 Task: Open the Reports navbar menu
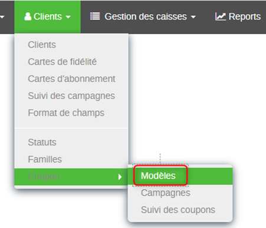pos(238,16)
